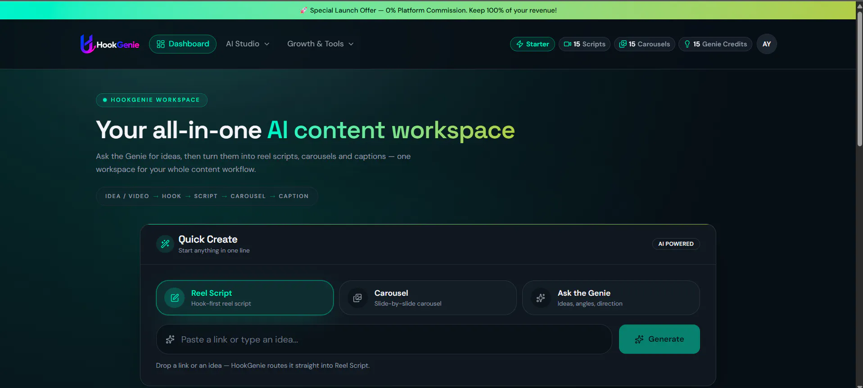Click the 'Your all-in-one AI content workspace' headline
Viewport: 863px width, 388px height.
pyautogui.click(x=305, y=131)
